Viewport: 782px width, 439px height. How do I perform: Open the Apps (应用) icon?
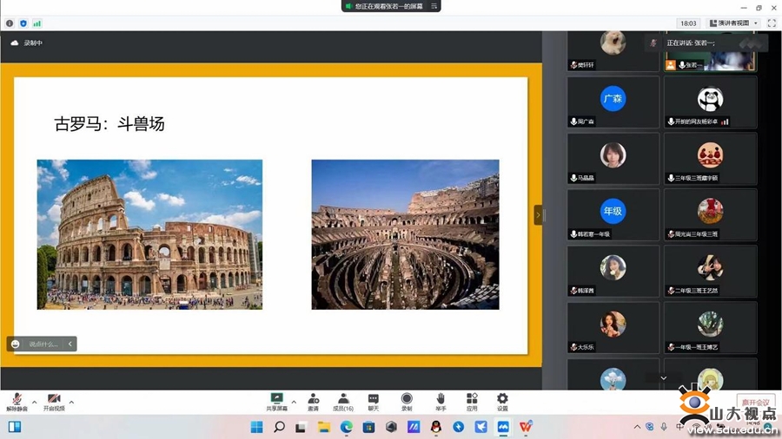[472, 401]
